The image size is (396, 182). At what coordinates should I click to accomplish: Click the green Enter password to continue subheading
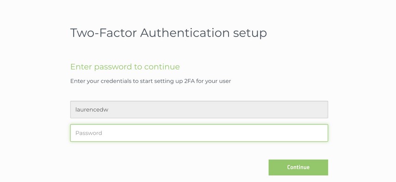125,67
